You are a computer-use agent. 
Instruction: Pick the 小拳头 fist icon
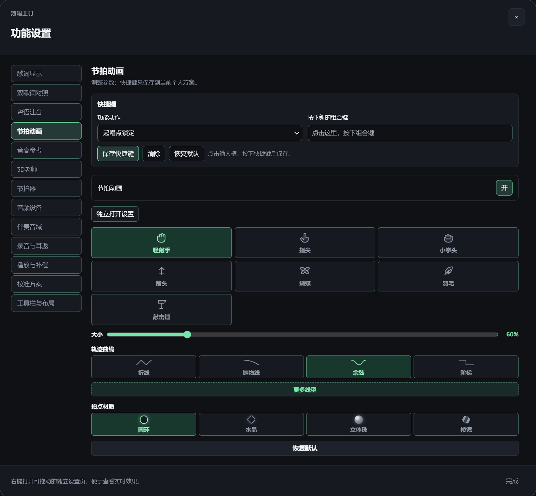click(448, 242)
